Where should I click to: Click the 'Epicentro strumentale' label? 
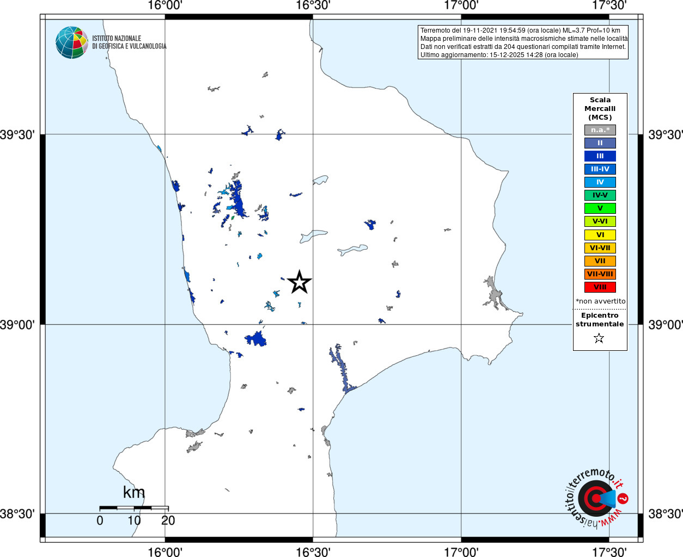[x=600, y=320]
